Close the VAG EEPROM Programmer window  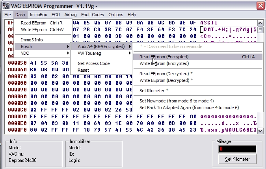tap(260, 6)
